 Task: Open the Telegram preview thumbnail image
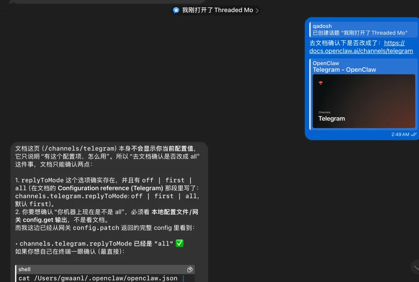coord(364,101)
